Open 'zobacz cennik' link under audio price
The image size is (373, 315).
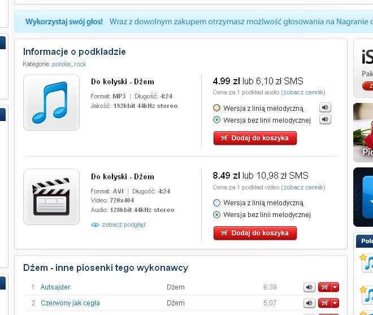point(303,92)
